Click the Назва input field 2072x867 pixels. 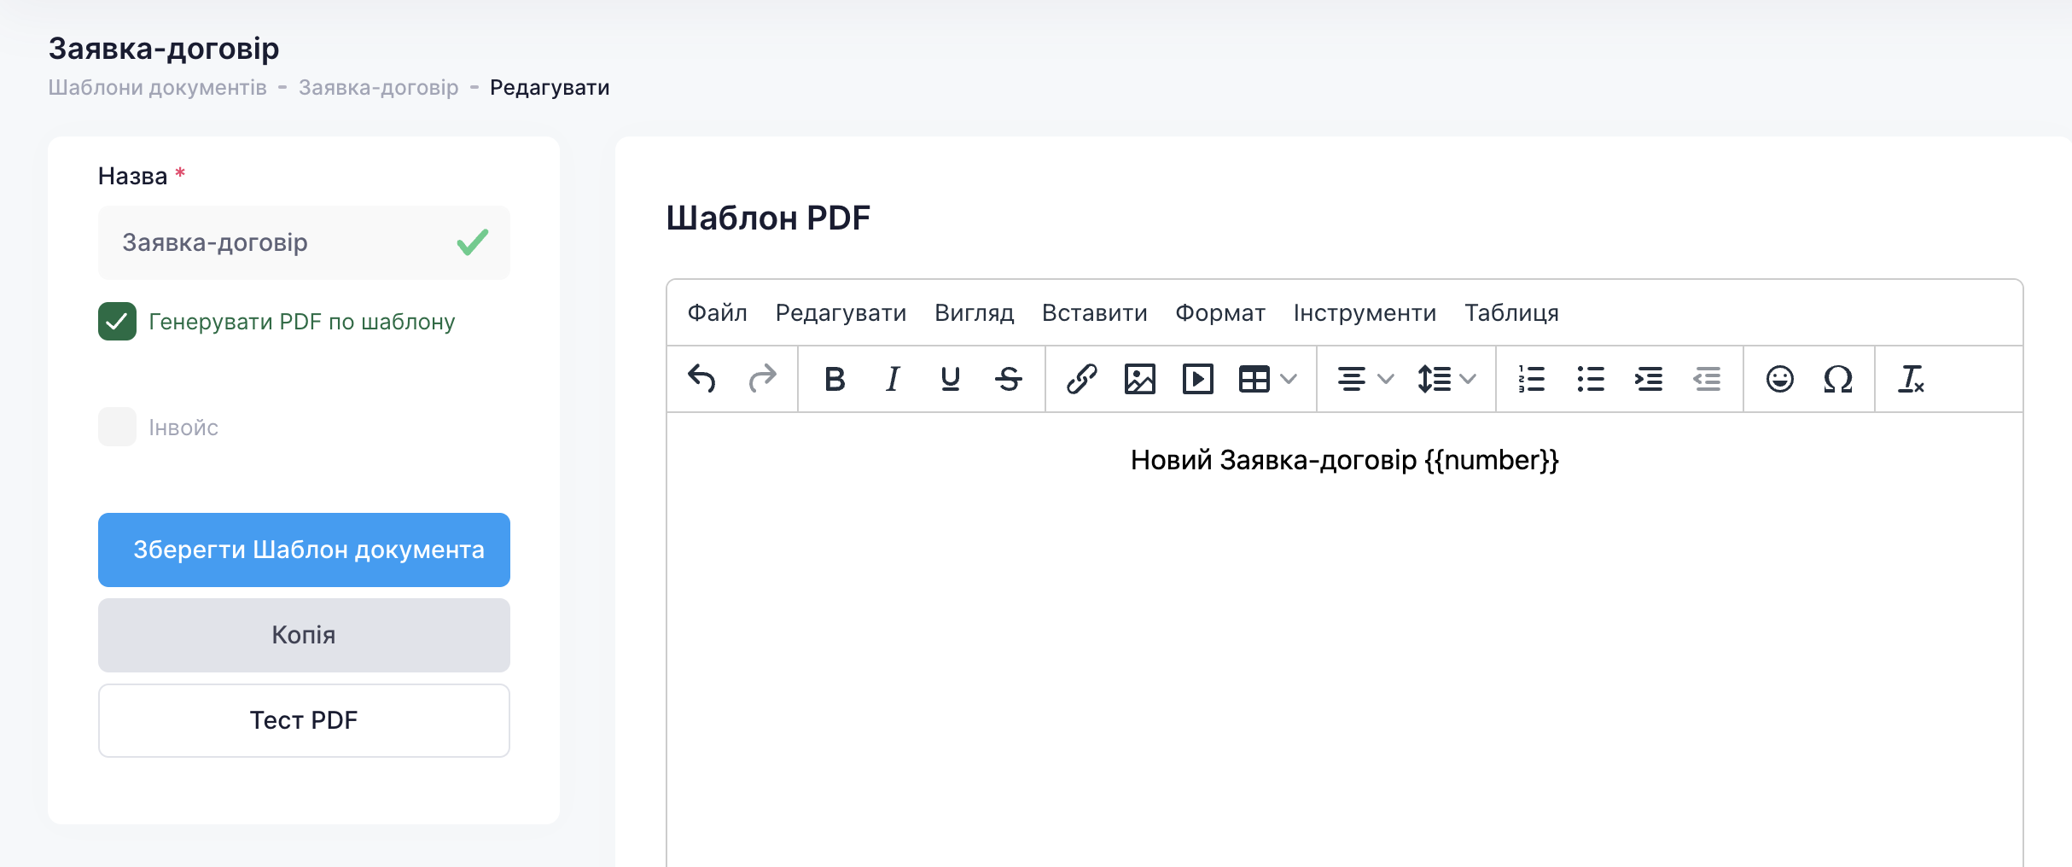point(282,243)
